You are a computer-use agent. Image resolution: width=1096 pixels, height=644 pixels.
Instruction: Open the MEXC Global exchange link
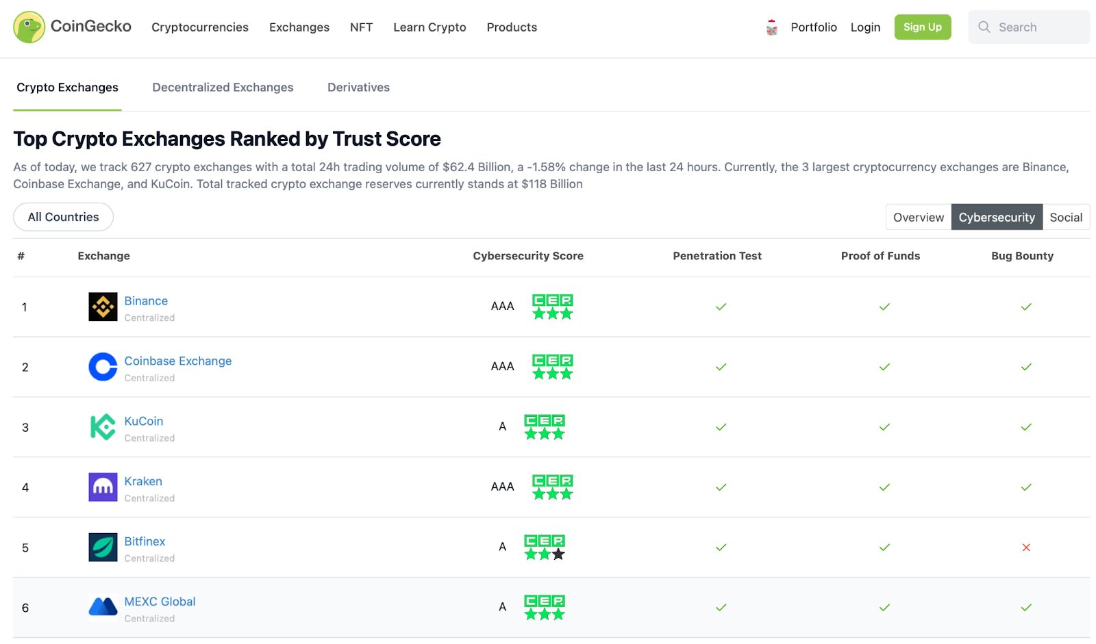point(160,602)
